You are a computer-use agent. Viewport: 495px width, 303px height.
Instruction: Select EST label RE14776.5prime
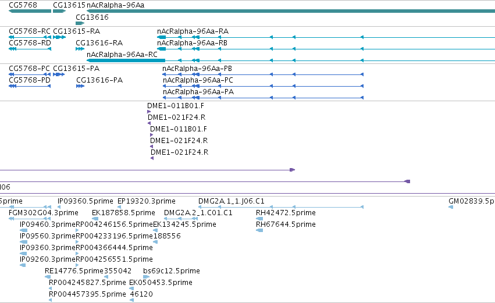coord(74,271)
